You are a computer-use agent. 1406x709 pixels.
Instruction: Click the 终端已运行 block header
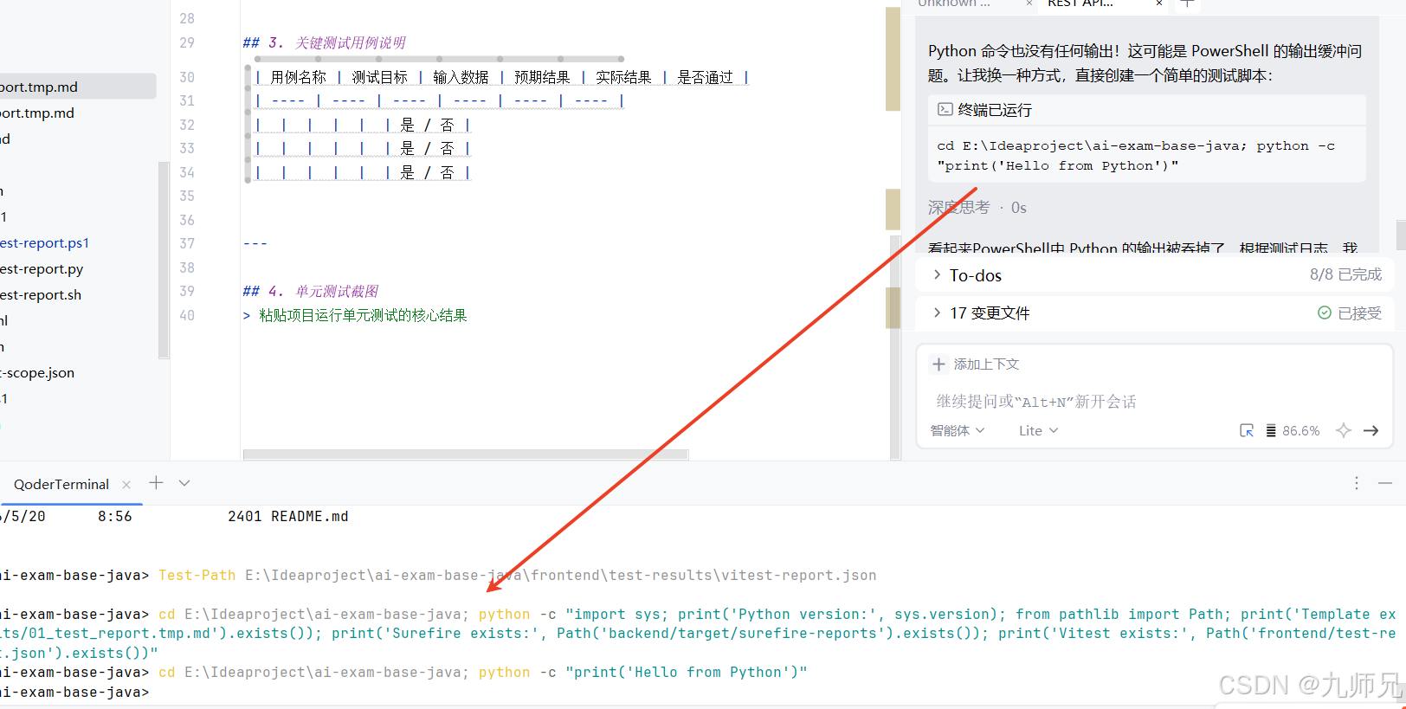click(x=1147, y=110)
